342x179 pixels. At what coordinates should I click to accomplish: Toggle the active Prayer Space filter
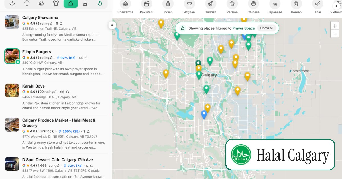[71, 3]
